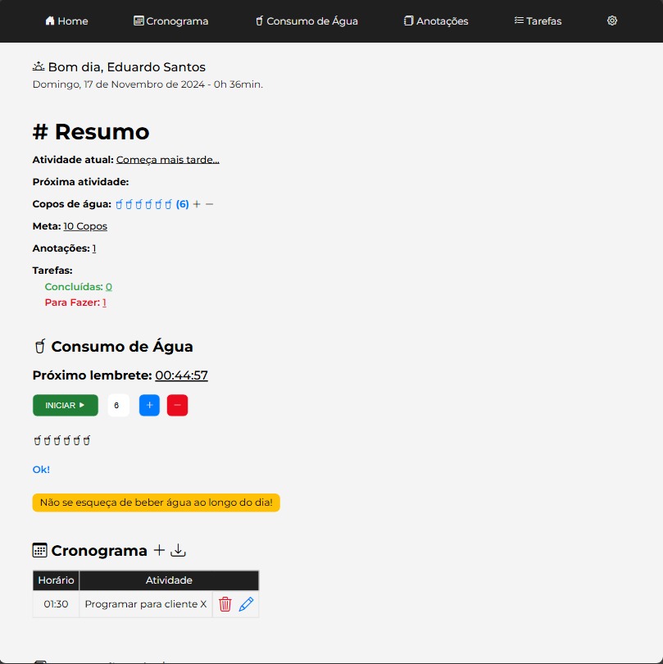Image resolution: width=663 pixels, height=664 pixels.
Task: Open Consumo de Água in the navbar
Action: [307, 20]
